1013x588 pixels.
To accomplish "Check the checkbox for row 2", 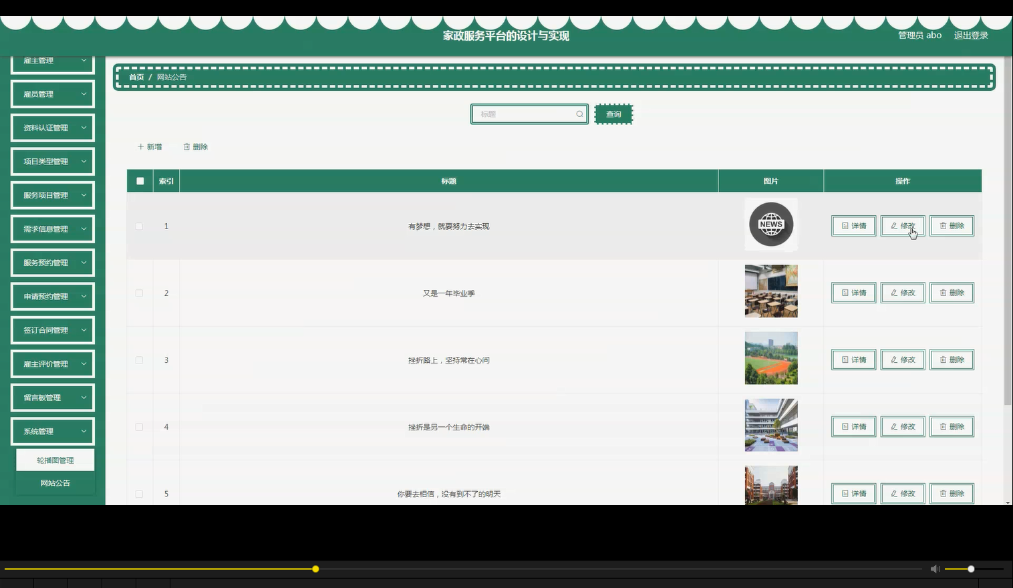I will coord(139,293).
